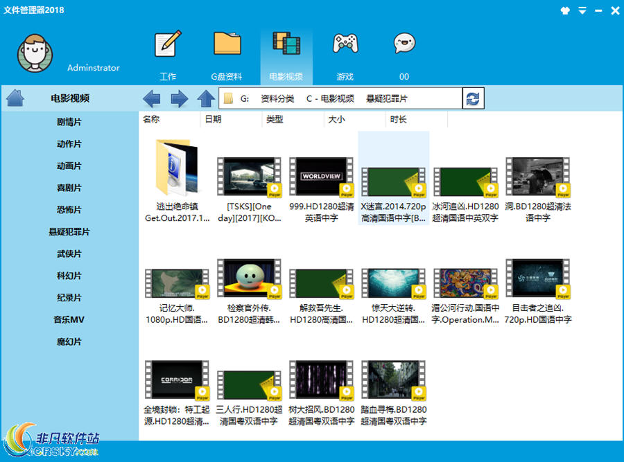Screen dimensions: 624x462
Task: Select 恐怖片 in the sidebar
Action: 69,210
